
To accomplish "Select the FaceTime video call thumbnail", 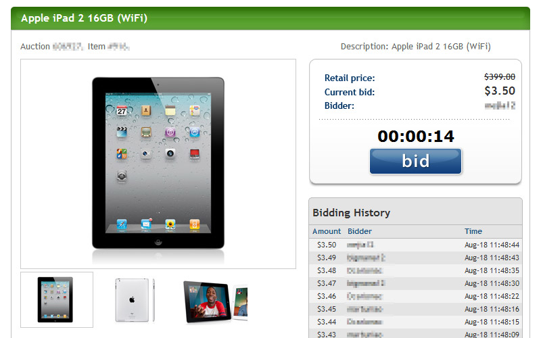I will (215, 301).
